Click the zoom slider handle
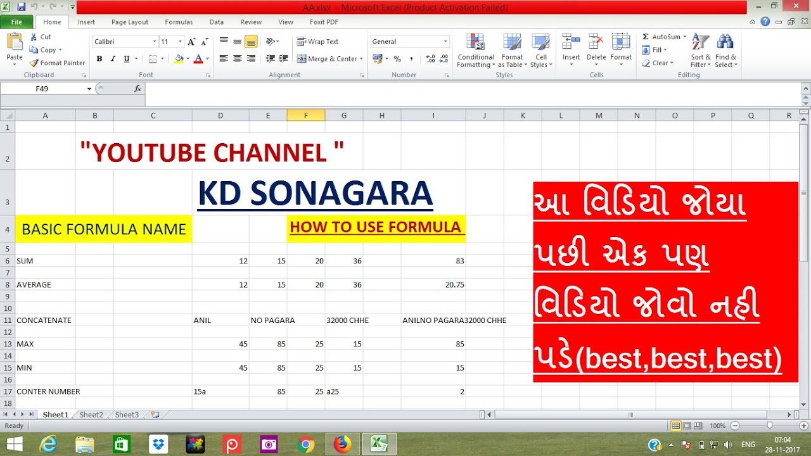811x456 pixels. point(769,426)
